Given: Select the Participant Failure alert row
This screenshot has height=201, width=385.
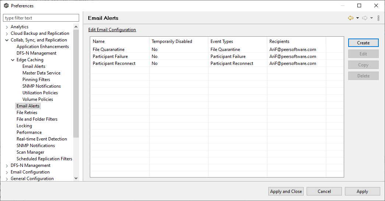Looking at the screenshot, I should [114, 56].
